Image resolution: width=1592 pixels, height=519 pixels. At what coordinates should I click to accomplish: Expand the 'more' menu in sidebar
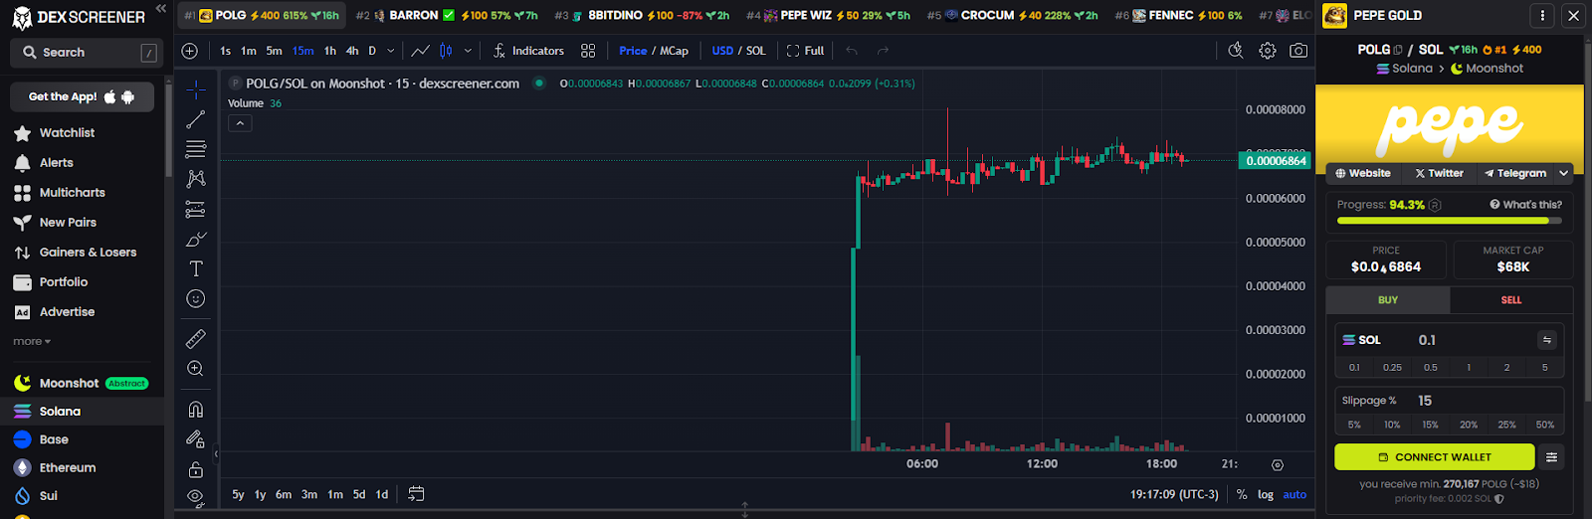click(32, 341)
